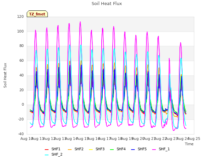Click the SHF_1 legend label

click(164, 149)
